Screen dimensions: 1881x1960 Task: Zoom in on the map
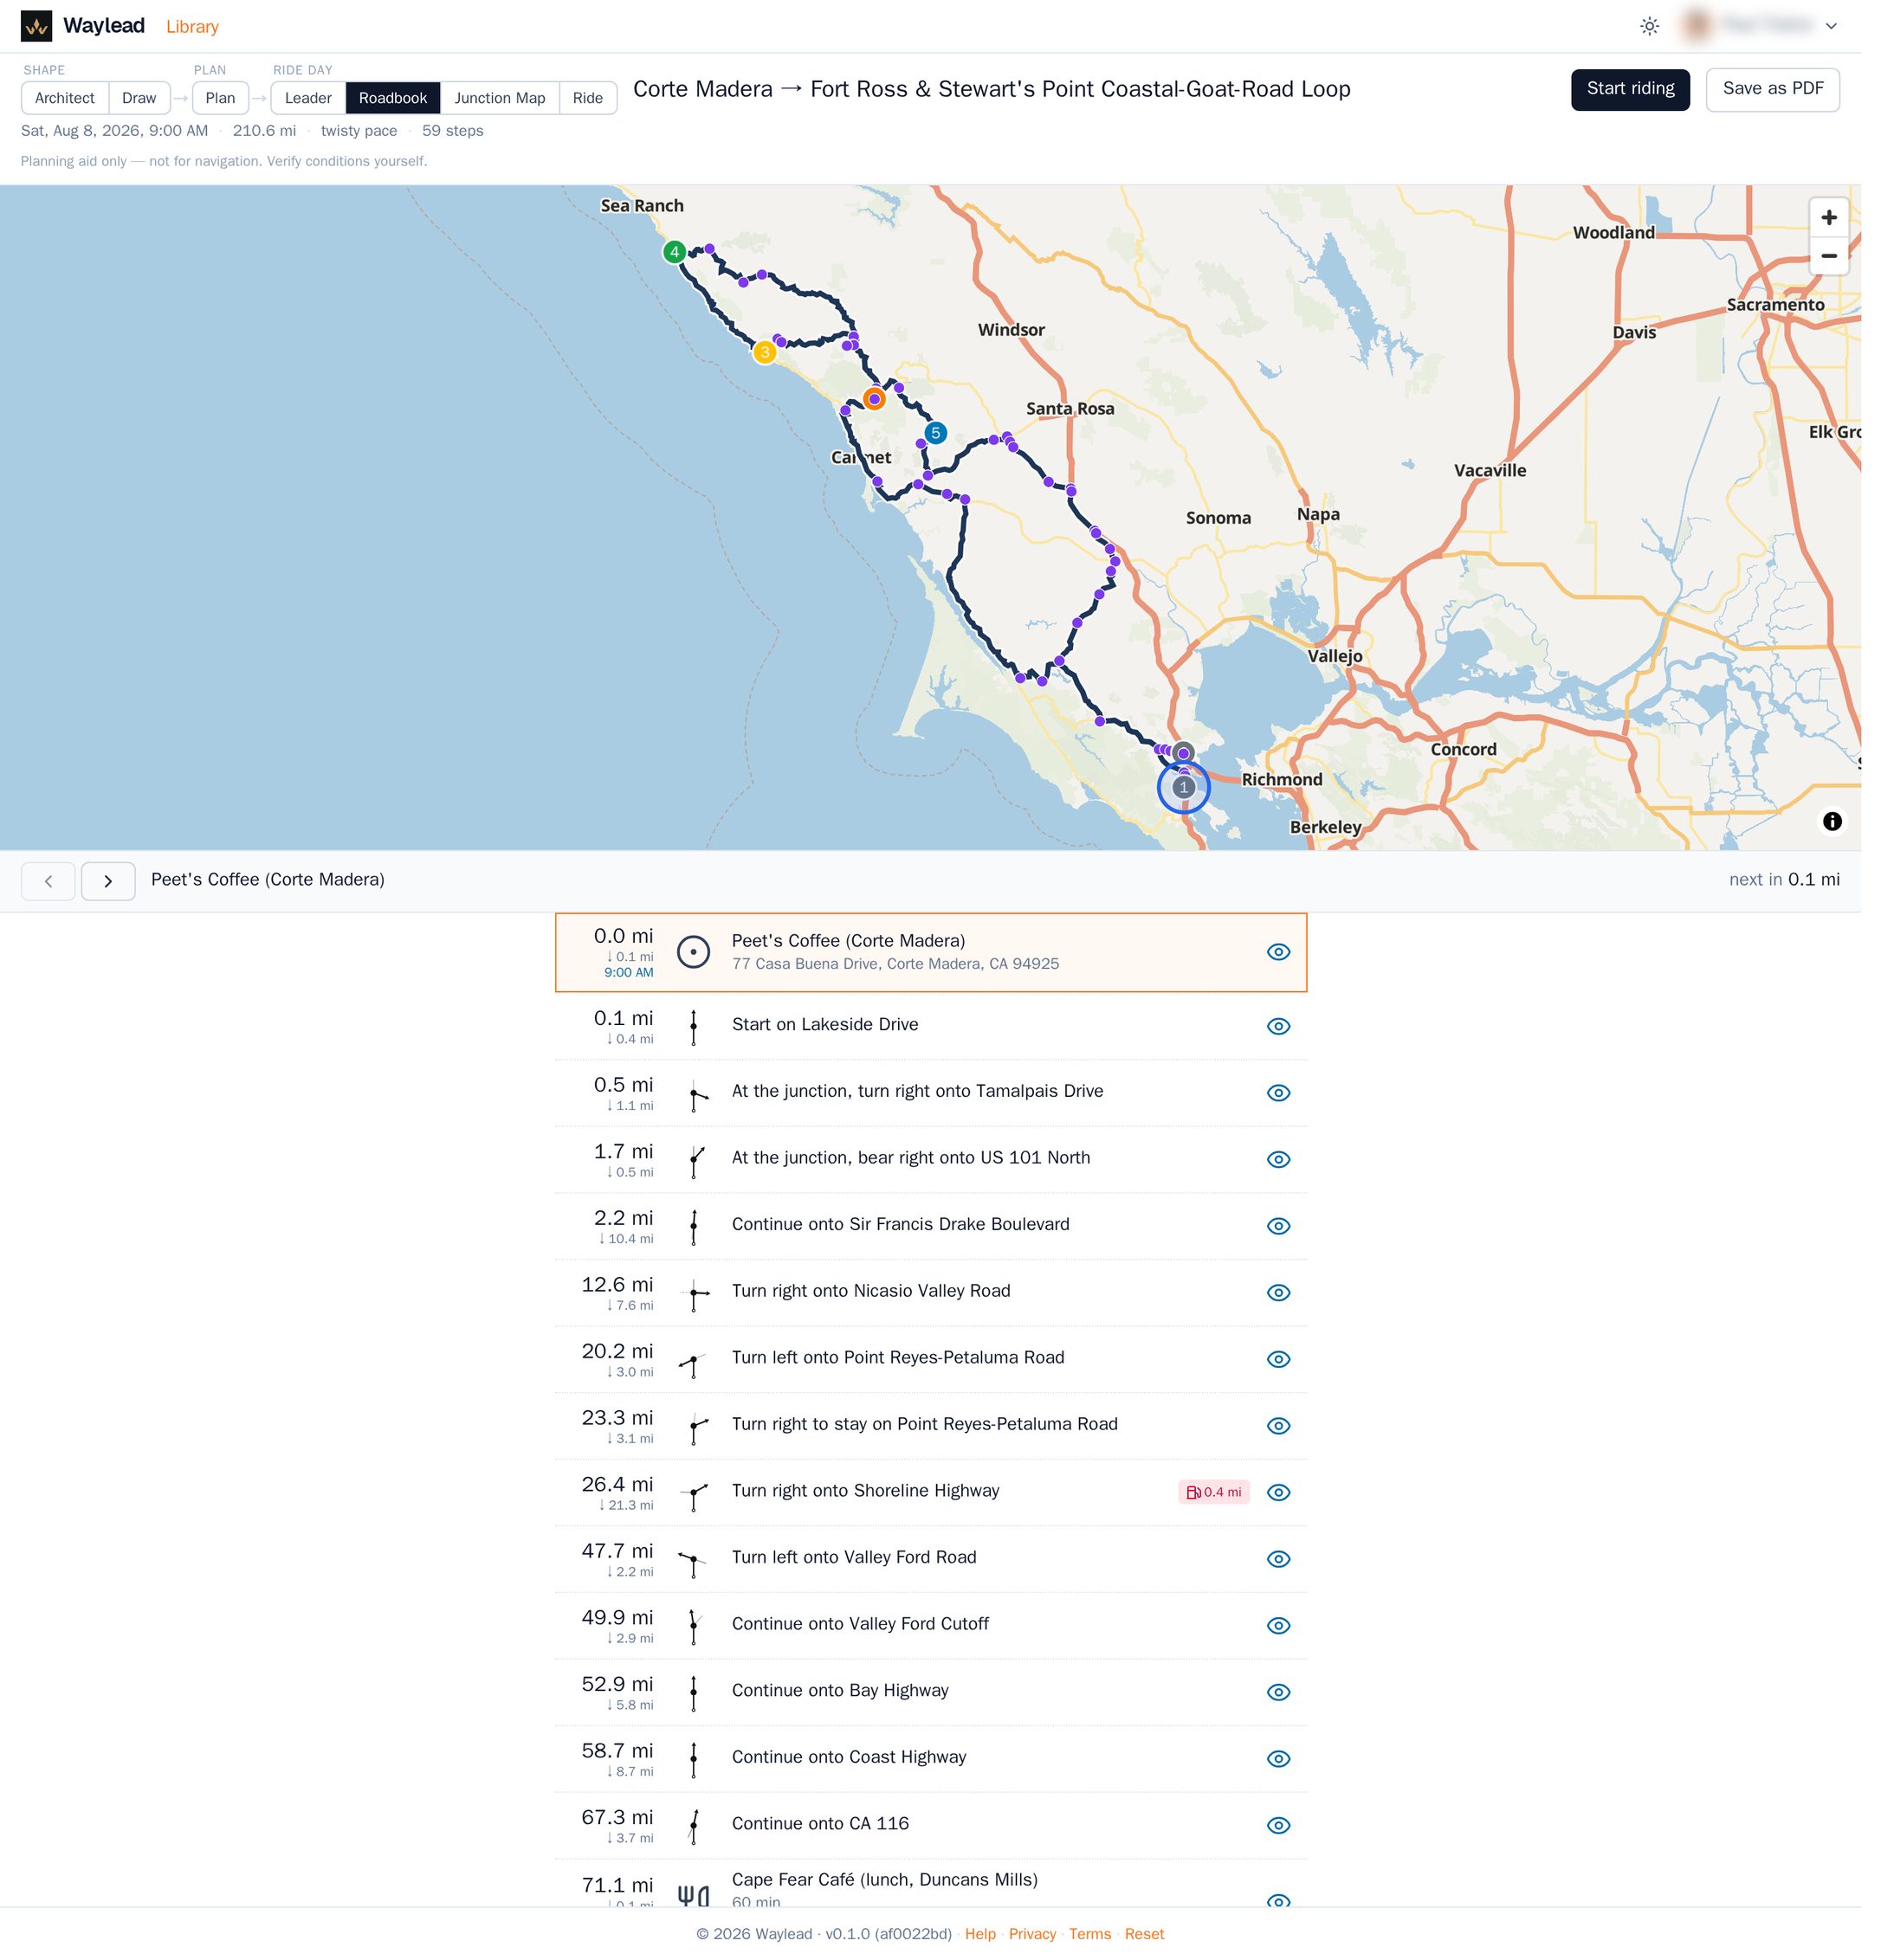click(x=1829, y=217)
